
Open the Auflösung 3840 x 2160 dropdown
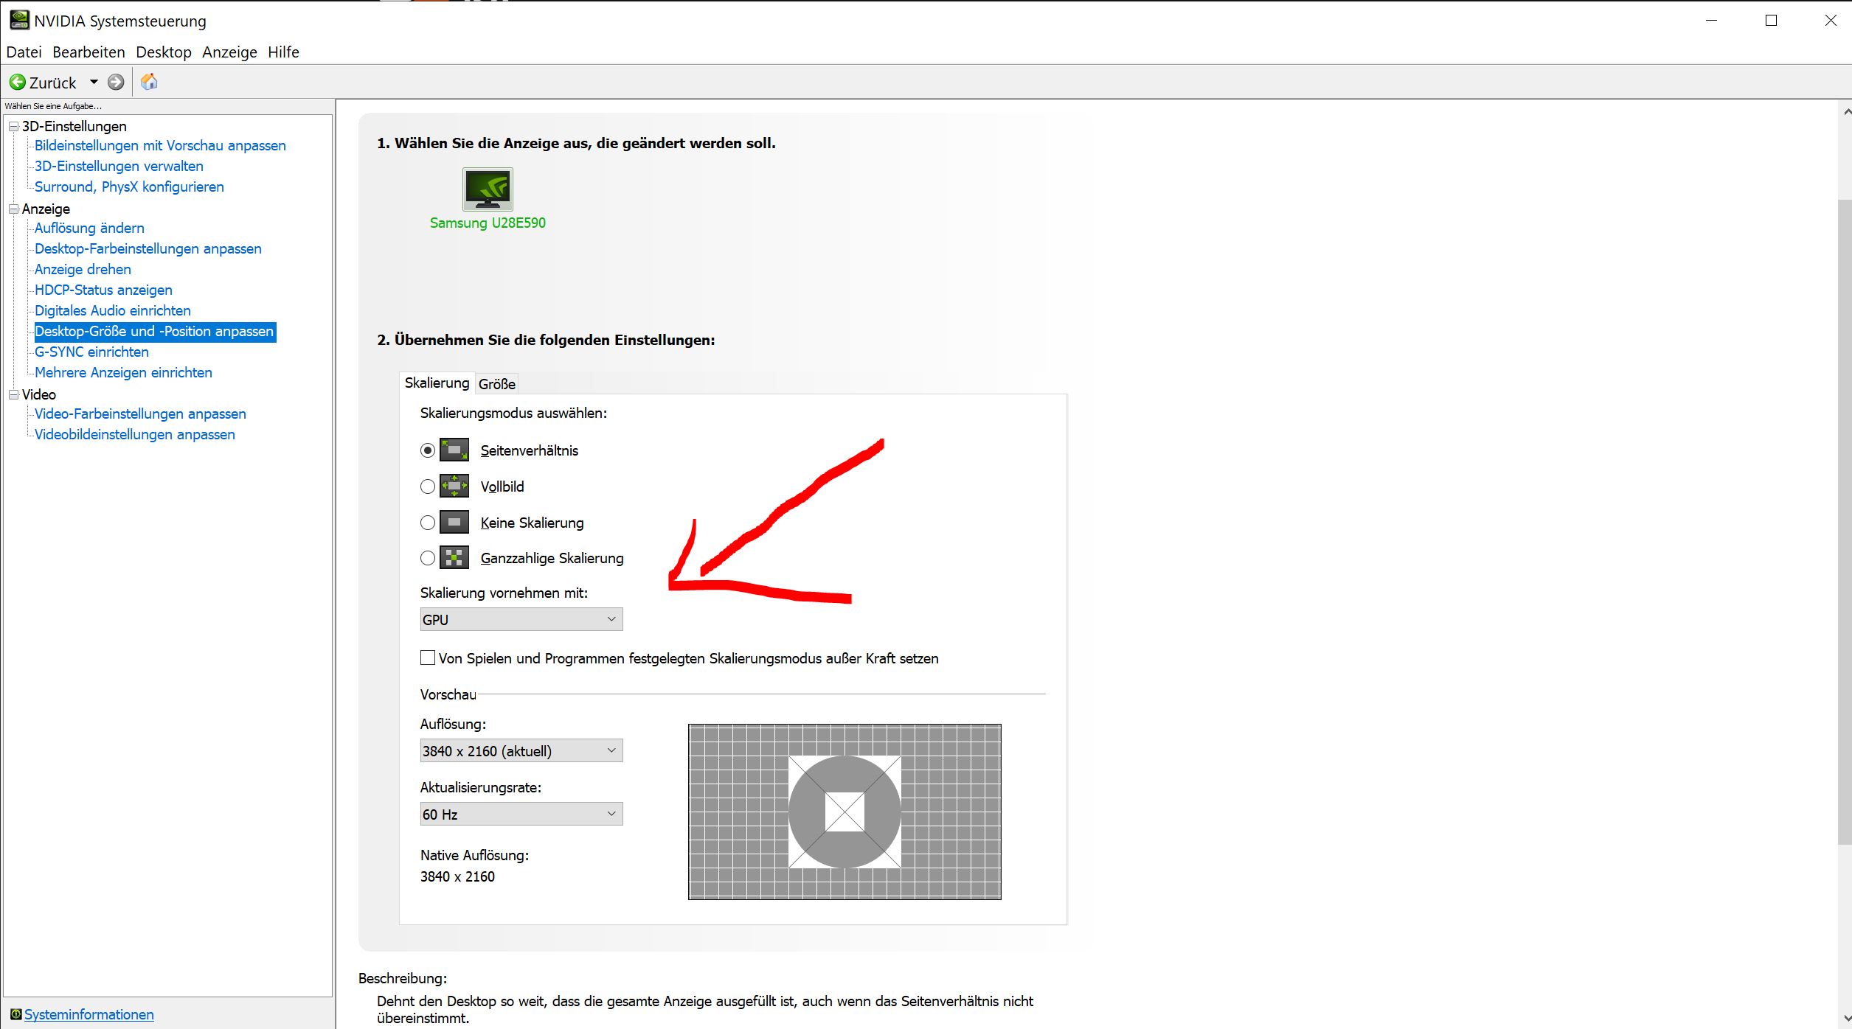click(x=521, y=750)
